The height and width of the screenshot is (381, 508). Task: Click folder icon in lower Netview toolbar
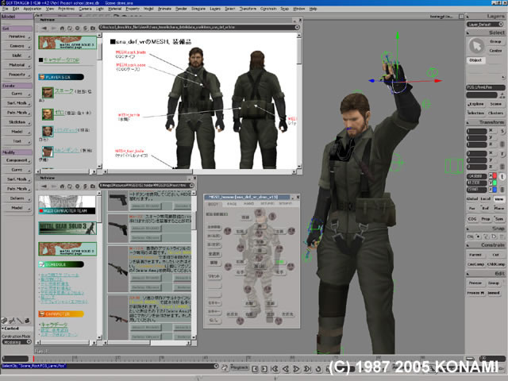click(x=93, y=187)
